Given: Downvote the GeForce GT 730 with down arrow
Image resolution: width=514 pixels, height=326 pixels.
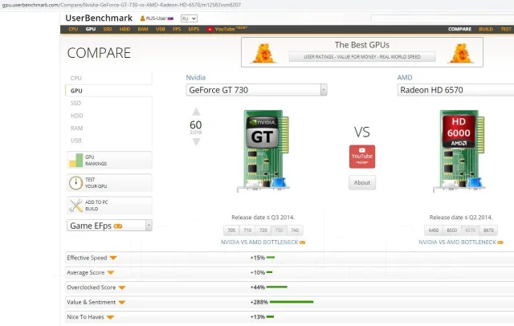Looking at the screenshot, I should (x=196, y=142).
